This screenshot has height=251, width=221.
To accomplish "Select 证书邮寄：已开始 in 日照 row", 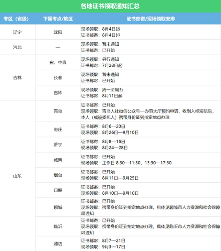I will [x=98, y=187].
